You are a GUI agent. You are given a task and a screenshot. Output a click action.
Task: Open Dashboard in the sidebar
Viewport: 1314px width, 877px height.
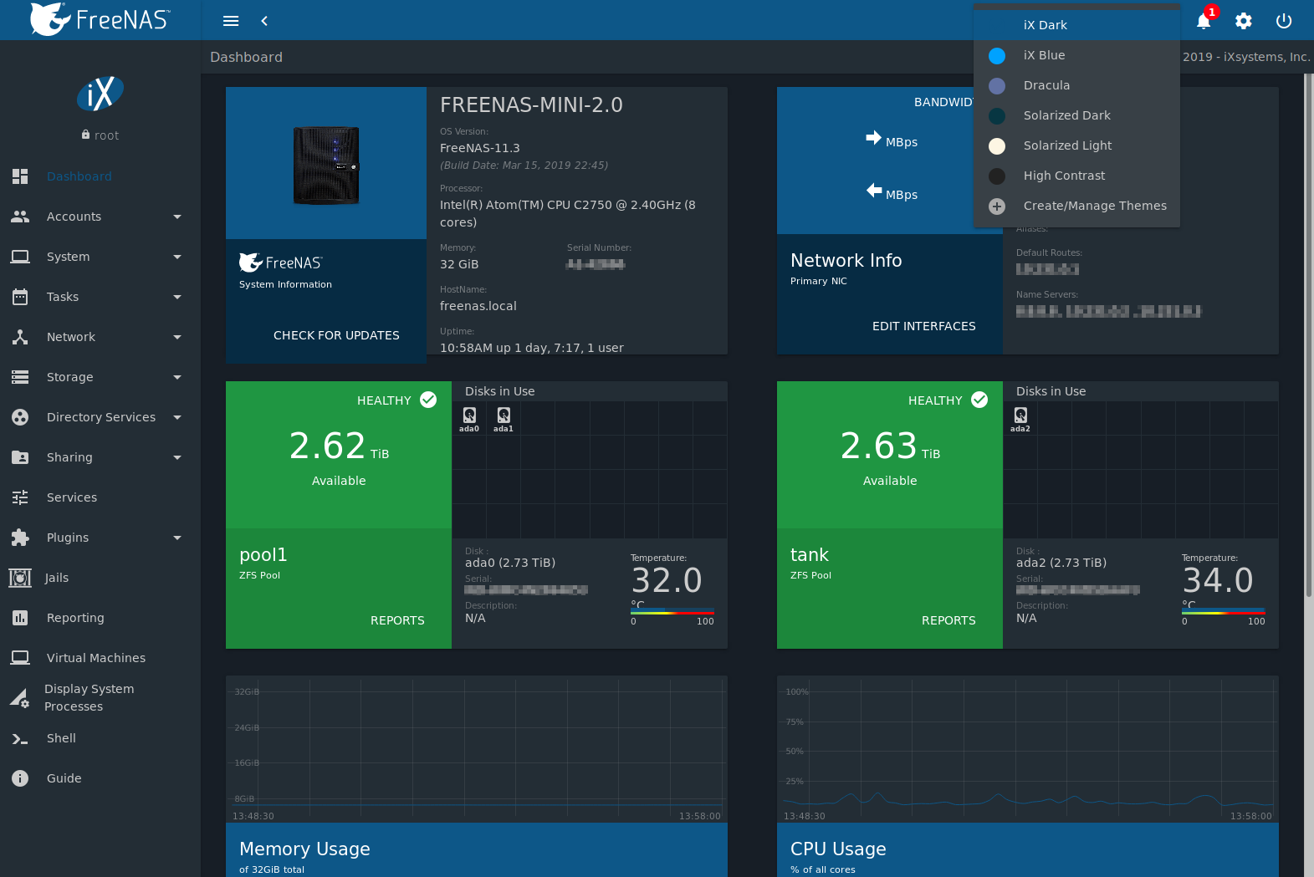coord(100,176)
